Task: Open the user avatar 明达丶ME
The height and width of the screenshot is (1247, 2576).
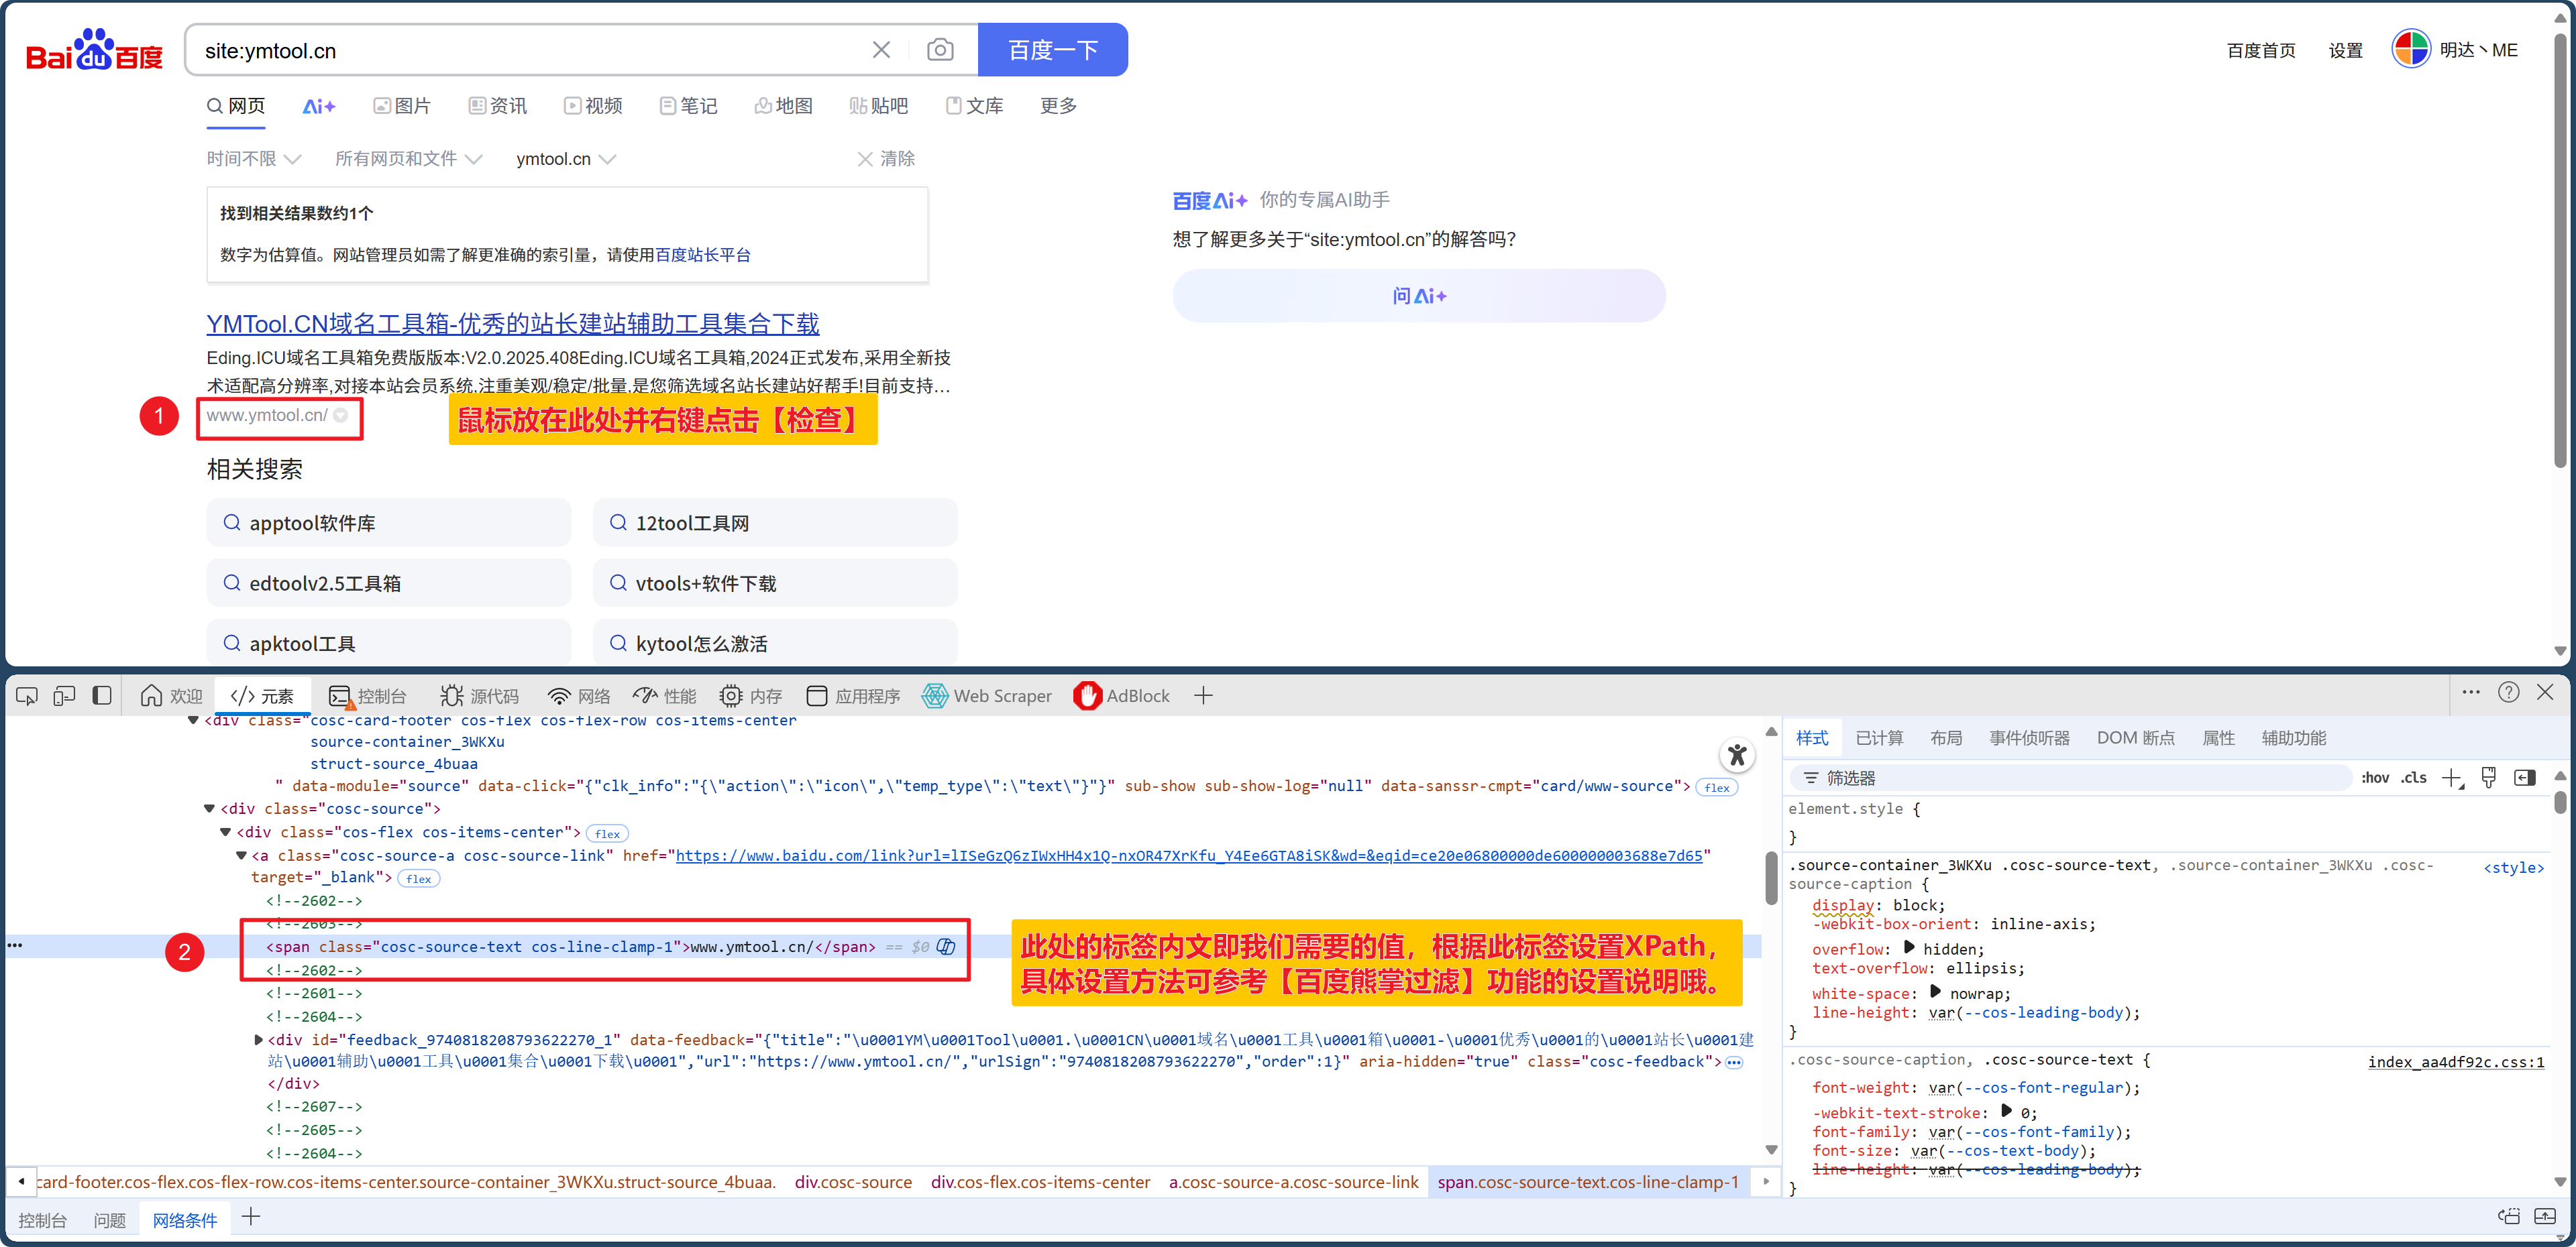Action: point(2456,49)
